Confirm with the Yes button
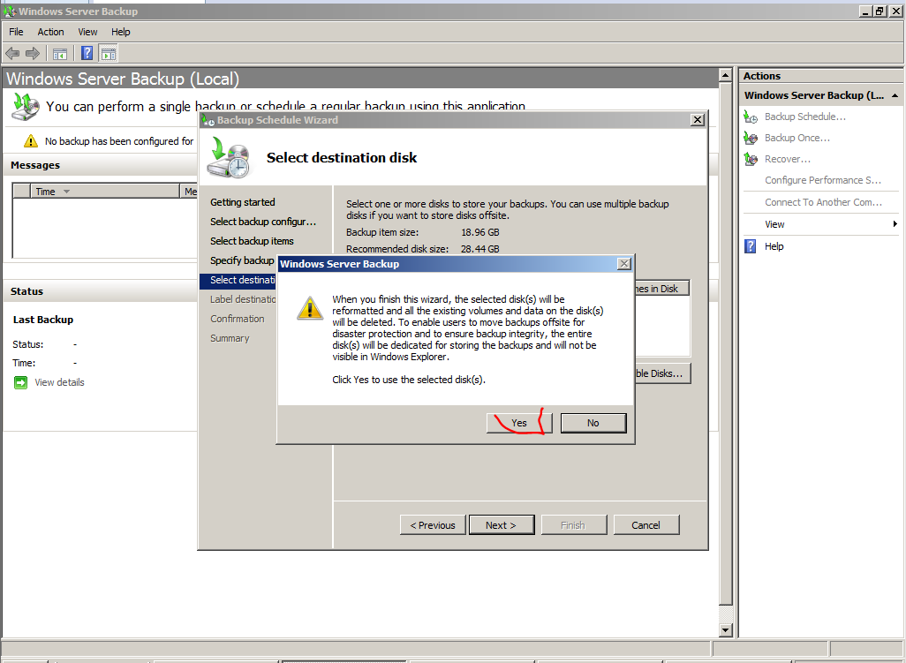The height and width of the screenshot is (663, 906). [519, 423]
